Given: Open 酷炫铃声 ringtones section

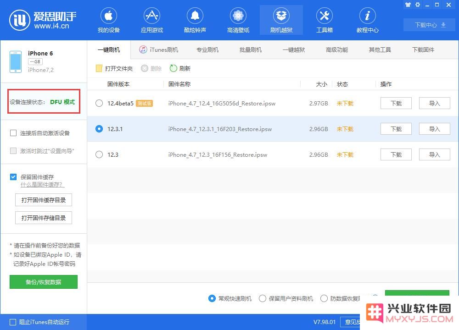Looking at the screenshot, I should tap(195, 20).
